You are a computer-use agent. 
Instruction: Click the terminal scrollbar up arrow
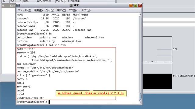coord(140,15)
